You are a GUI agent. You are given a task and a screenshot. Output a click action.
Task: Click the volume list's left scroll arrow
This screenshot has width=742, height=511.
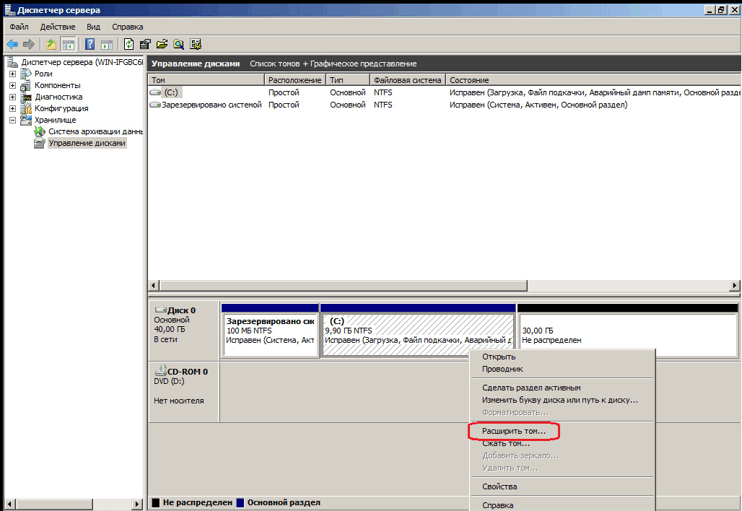(x=153, y=285)
